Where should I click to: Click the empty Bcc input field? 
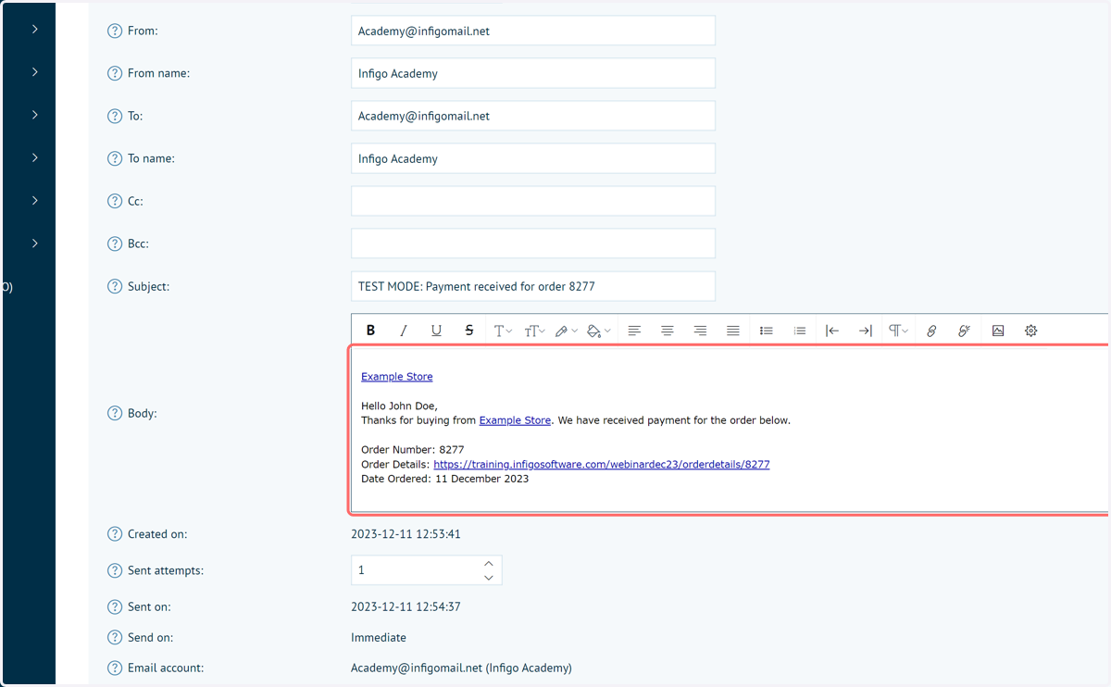(x=533, y=244)
